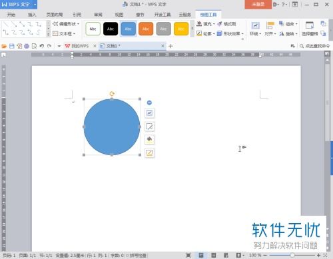Click the 未登录 login button
The height and width of the screenshot is (259, 333).
(x=258, y=4)
